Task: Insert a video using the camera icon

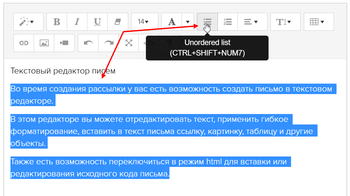Action: 64,43
